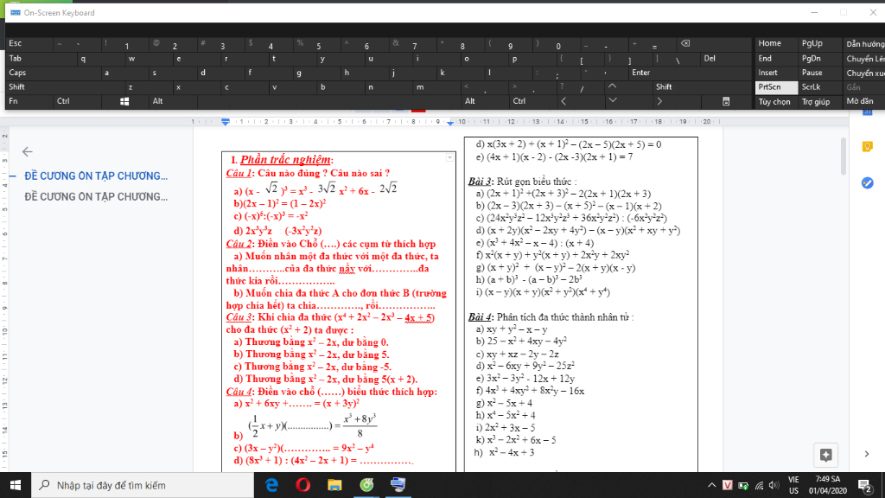Click the Esc key

[29, 44]
